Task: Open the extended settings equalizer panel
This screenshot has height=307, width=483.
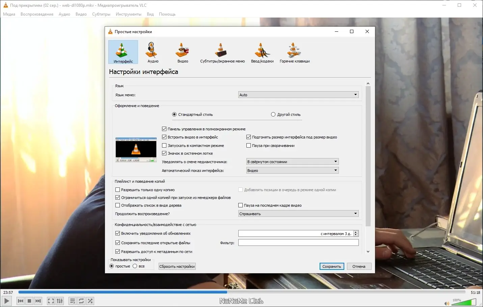Action: click(60, 301)
